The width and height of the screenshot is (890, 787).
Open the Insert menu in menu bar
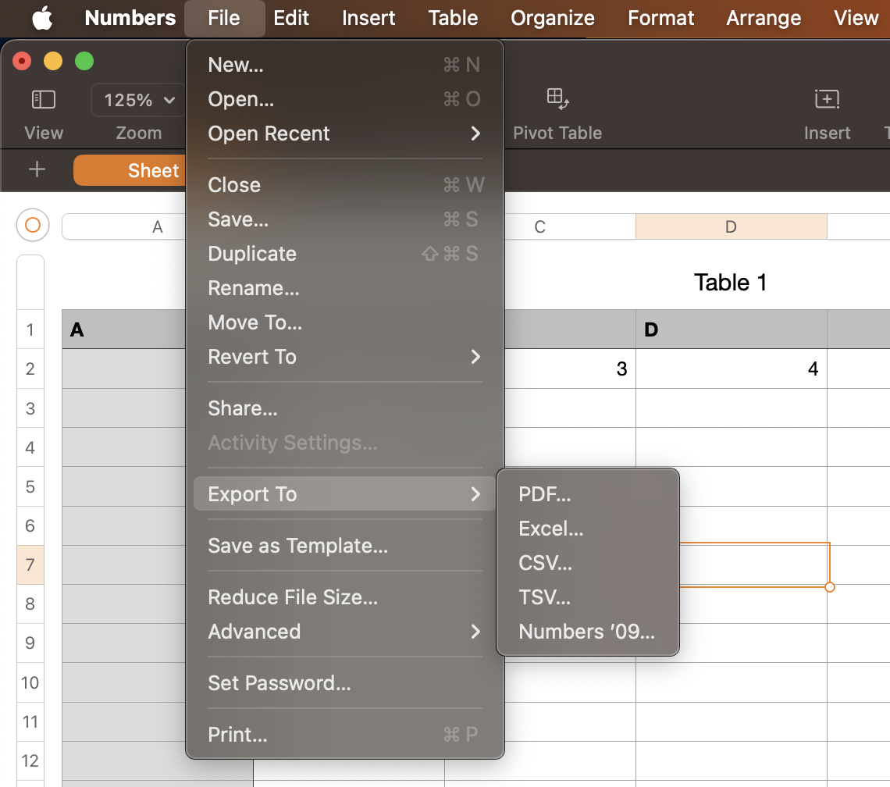coord(368,18)
